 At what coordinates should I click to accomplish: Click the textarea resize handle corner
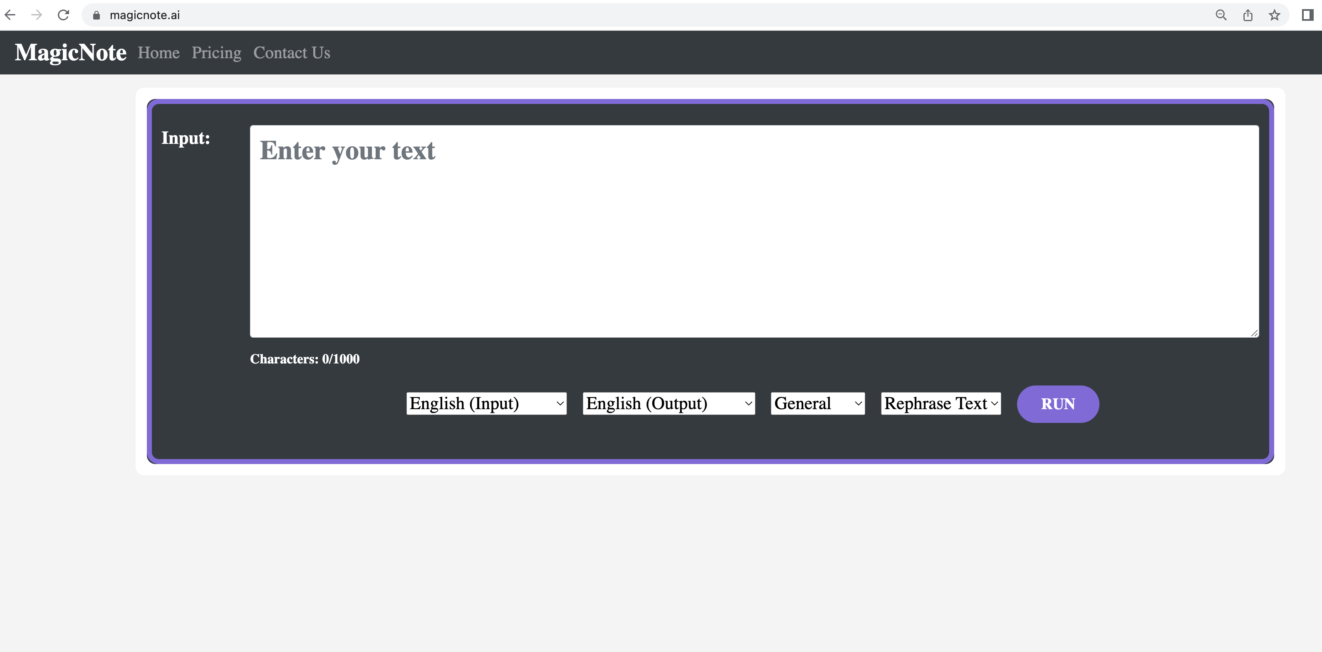[x=1254, y=333]
